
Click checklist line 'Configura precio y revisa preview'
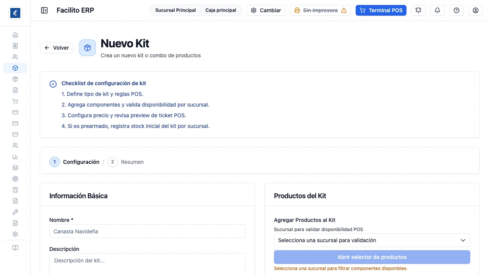click(x=124, y=115)
